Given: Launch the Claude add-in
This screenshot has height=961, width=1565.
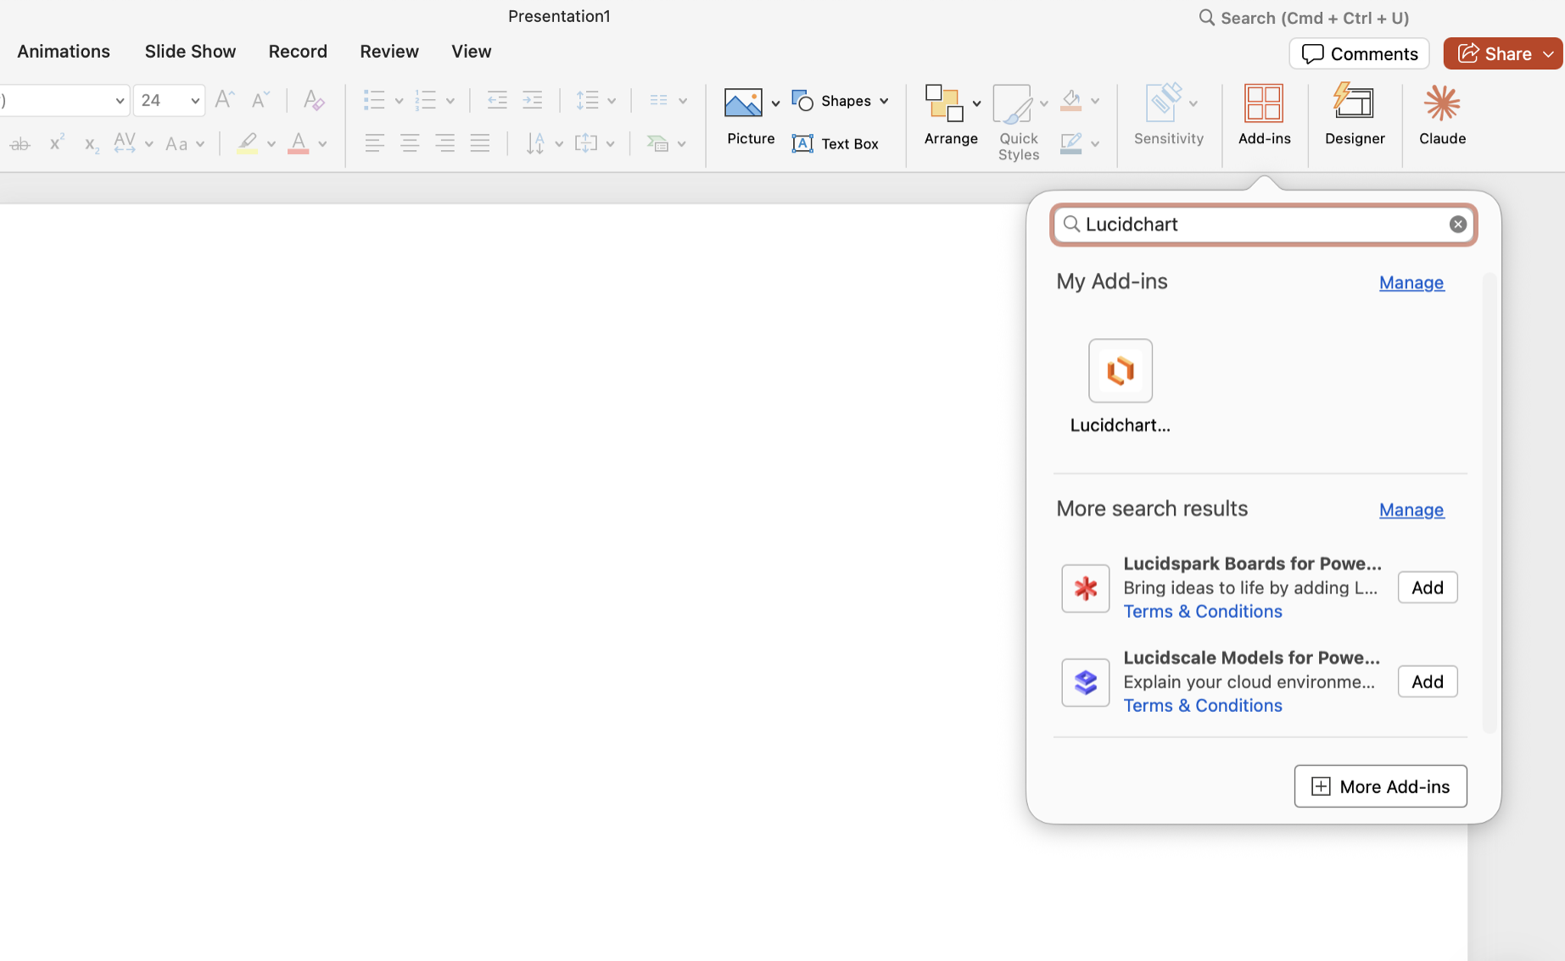Looking at the screenshot, I should [1442, 115].
